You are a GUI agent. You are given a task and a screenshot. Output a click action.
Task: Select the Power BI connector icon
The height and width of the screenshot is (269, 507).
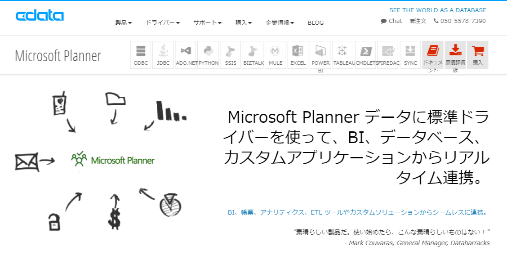[x=320, y=55]
